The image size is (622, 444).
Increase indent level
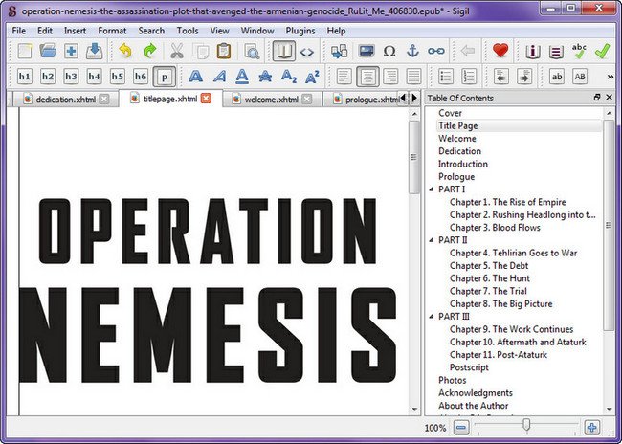524,77
